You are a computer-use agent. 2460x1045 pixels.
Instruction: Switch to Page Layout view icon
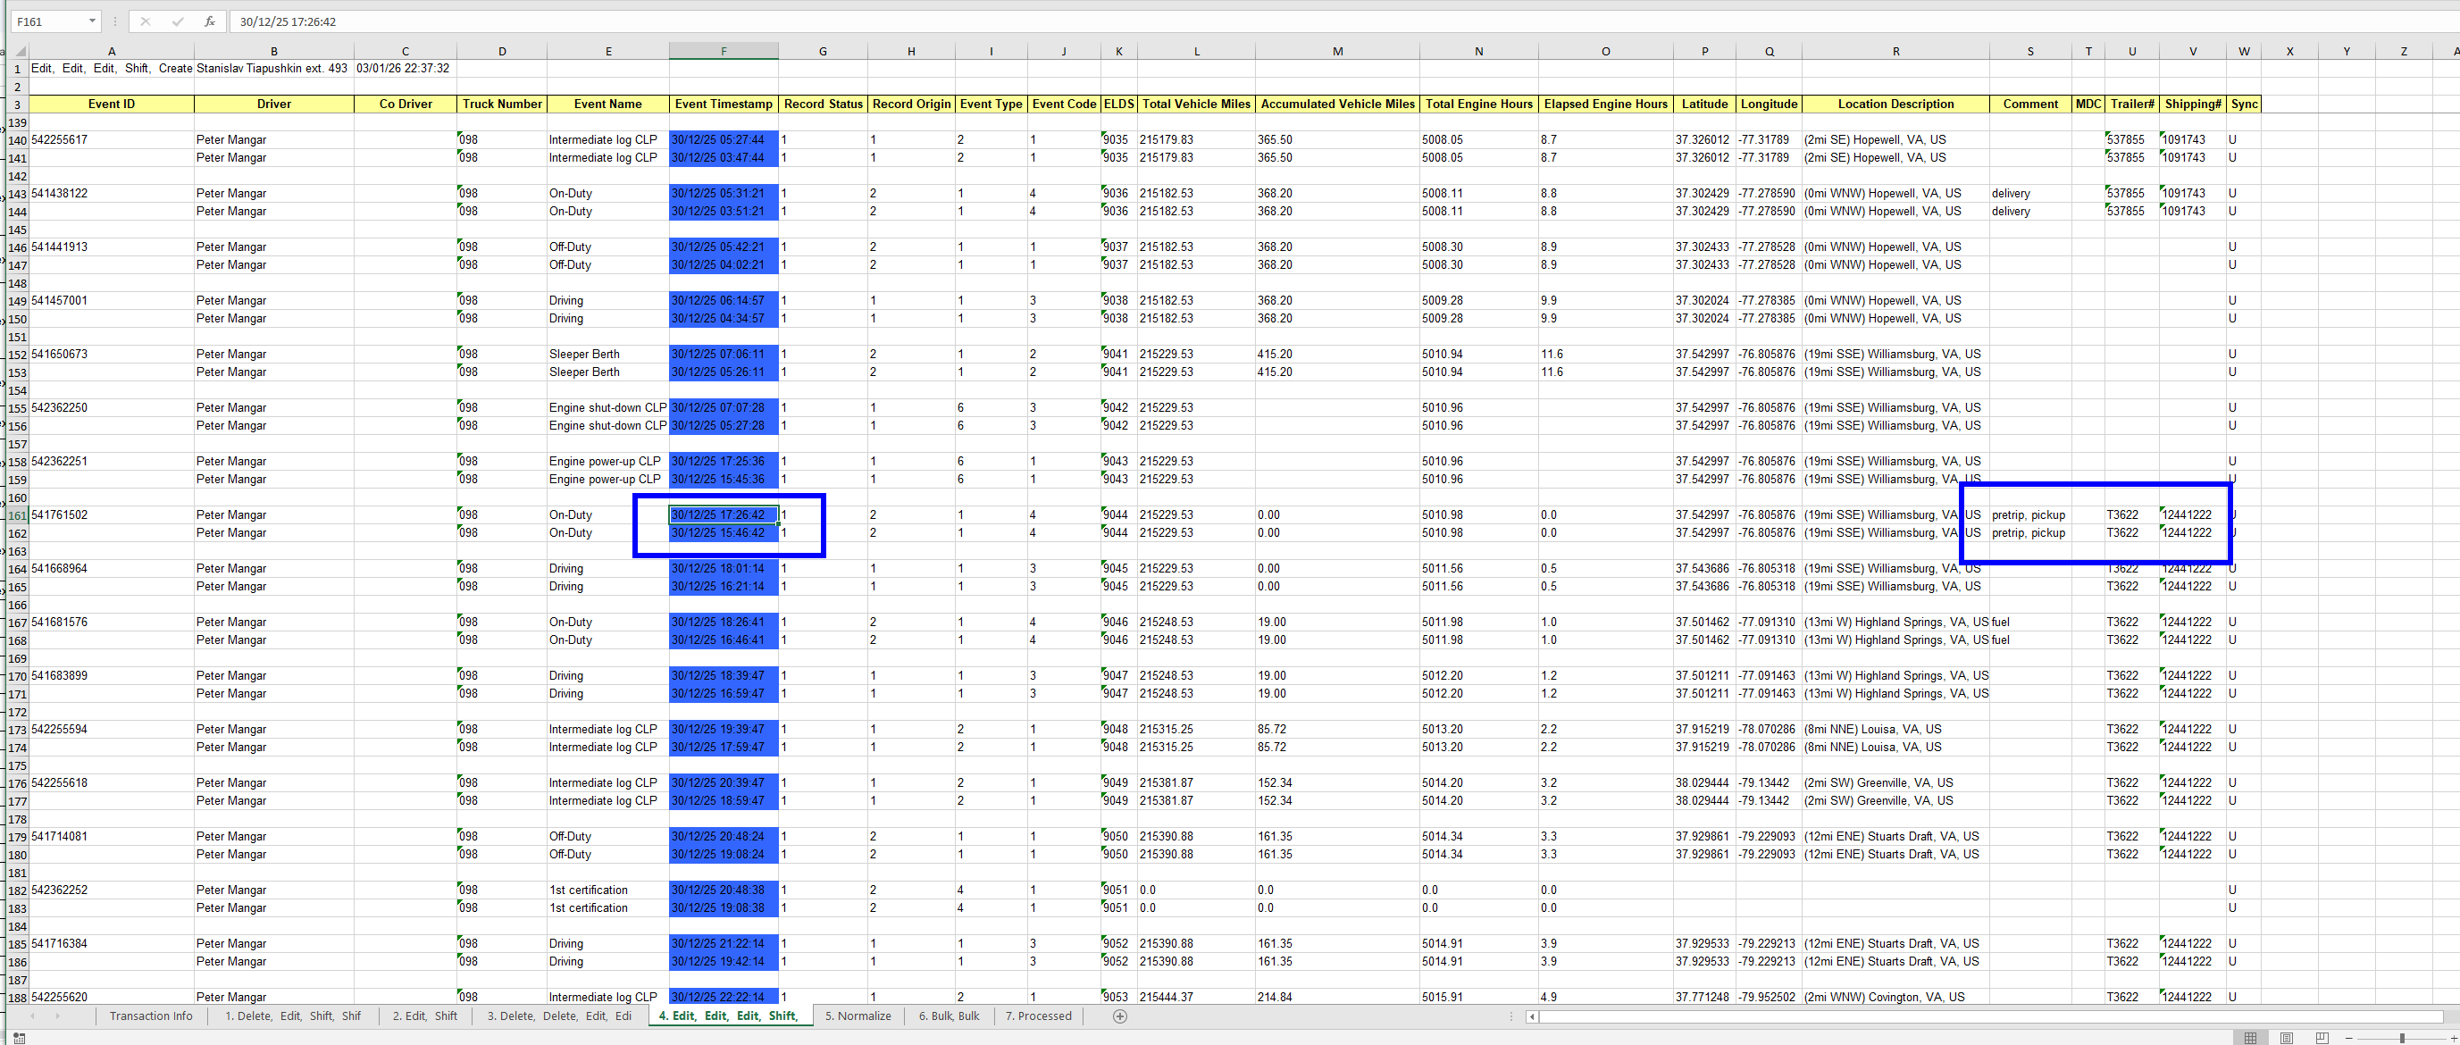coord(2286,1037)
